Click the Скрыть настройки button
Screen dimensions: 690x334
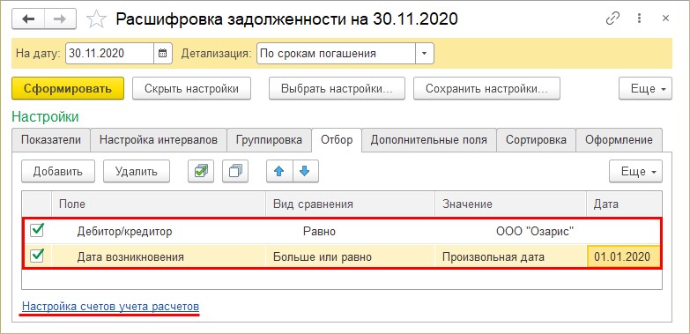pos(191,88)
